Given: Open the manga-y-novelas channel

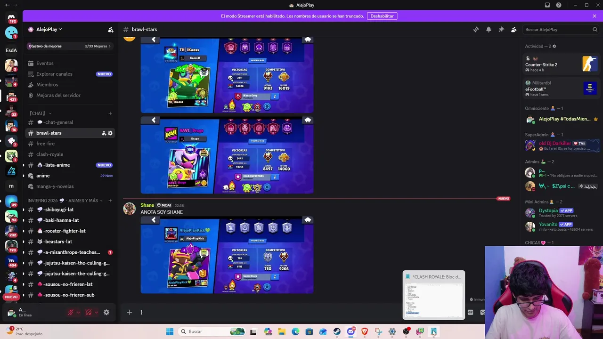Looking at the screenshot, I should click(70, 186).
